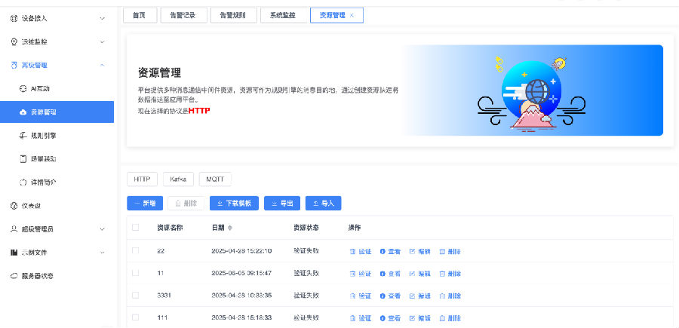
Task: Click the 仪表盘 icon in the sidebar
Action: [14, 205]
